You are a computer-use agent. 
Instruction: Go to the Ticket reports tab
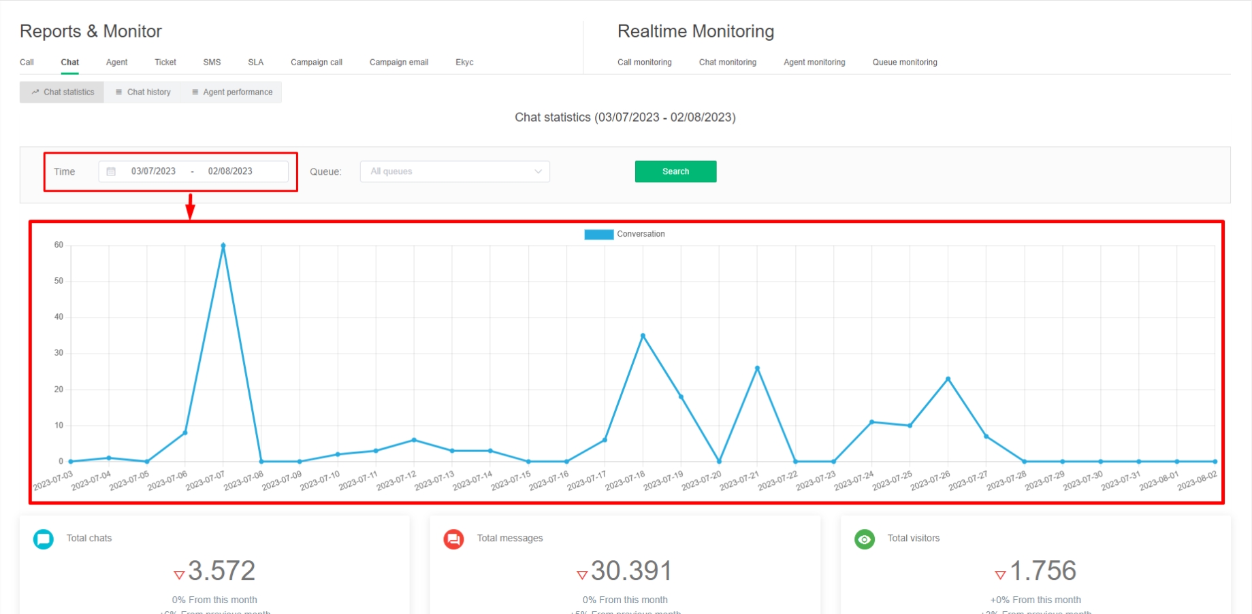[165, 63]
